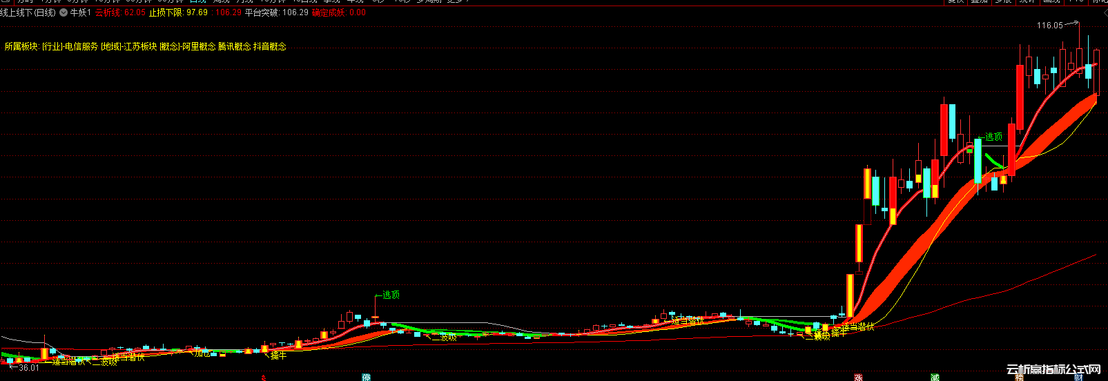The width and height of the screenshot is (1108, 381).
Task: Click the 涨 event marker on bottom axis
Action: coord(858,378)
